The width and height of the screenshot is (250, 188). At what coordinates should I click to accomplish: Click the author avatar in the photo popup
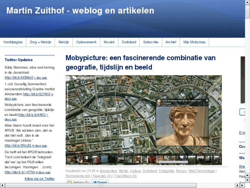[x=159, y=103]
